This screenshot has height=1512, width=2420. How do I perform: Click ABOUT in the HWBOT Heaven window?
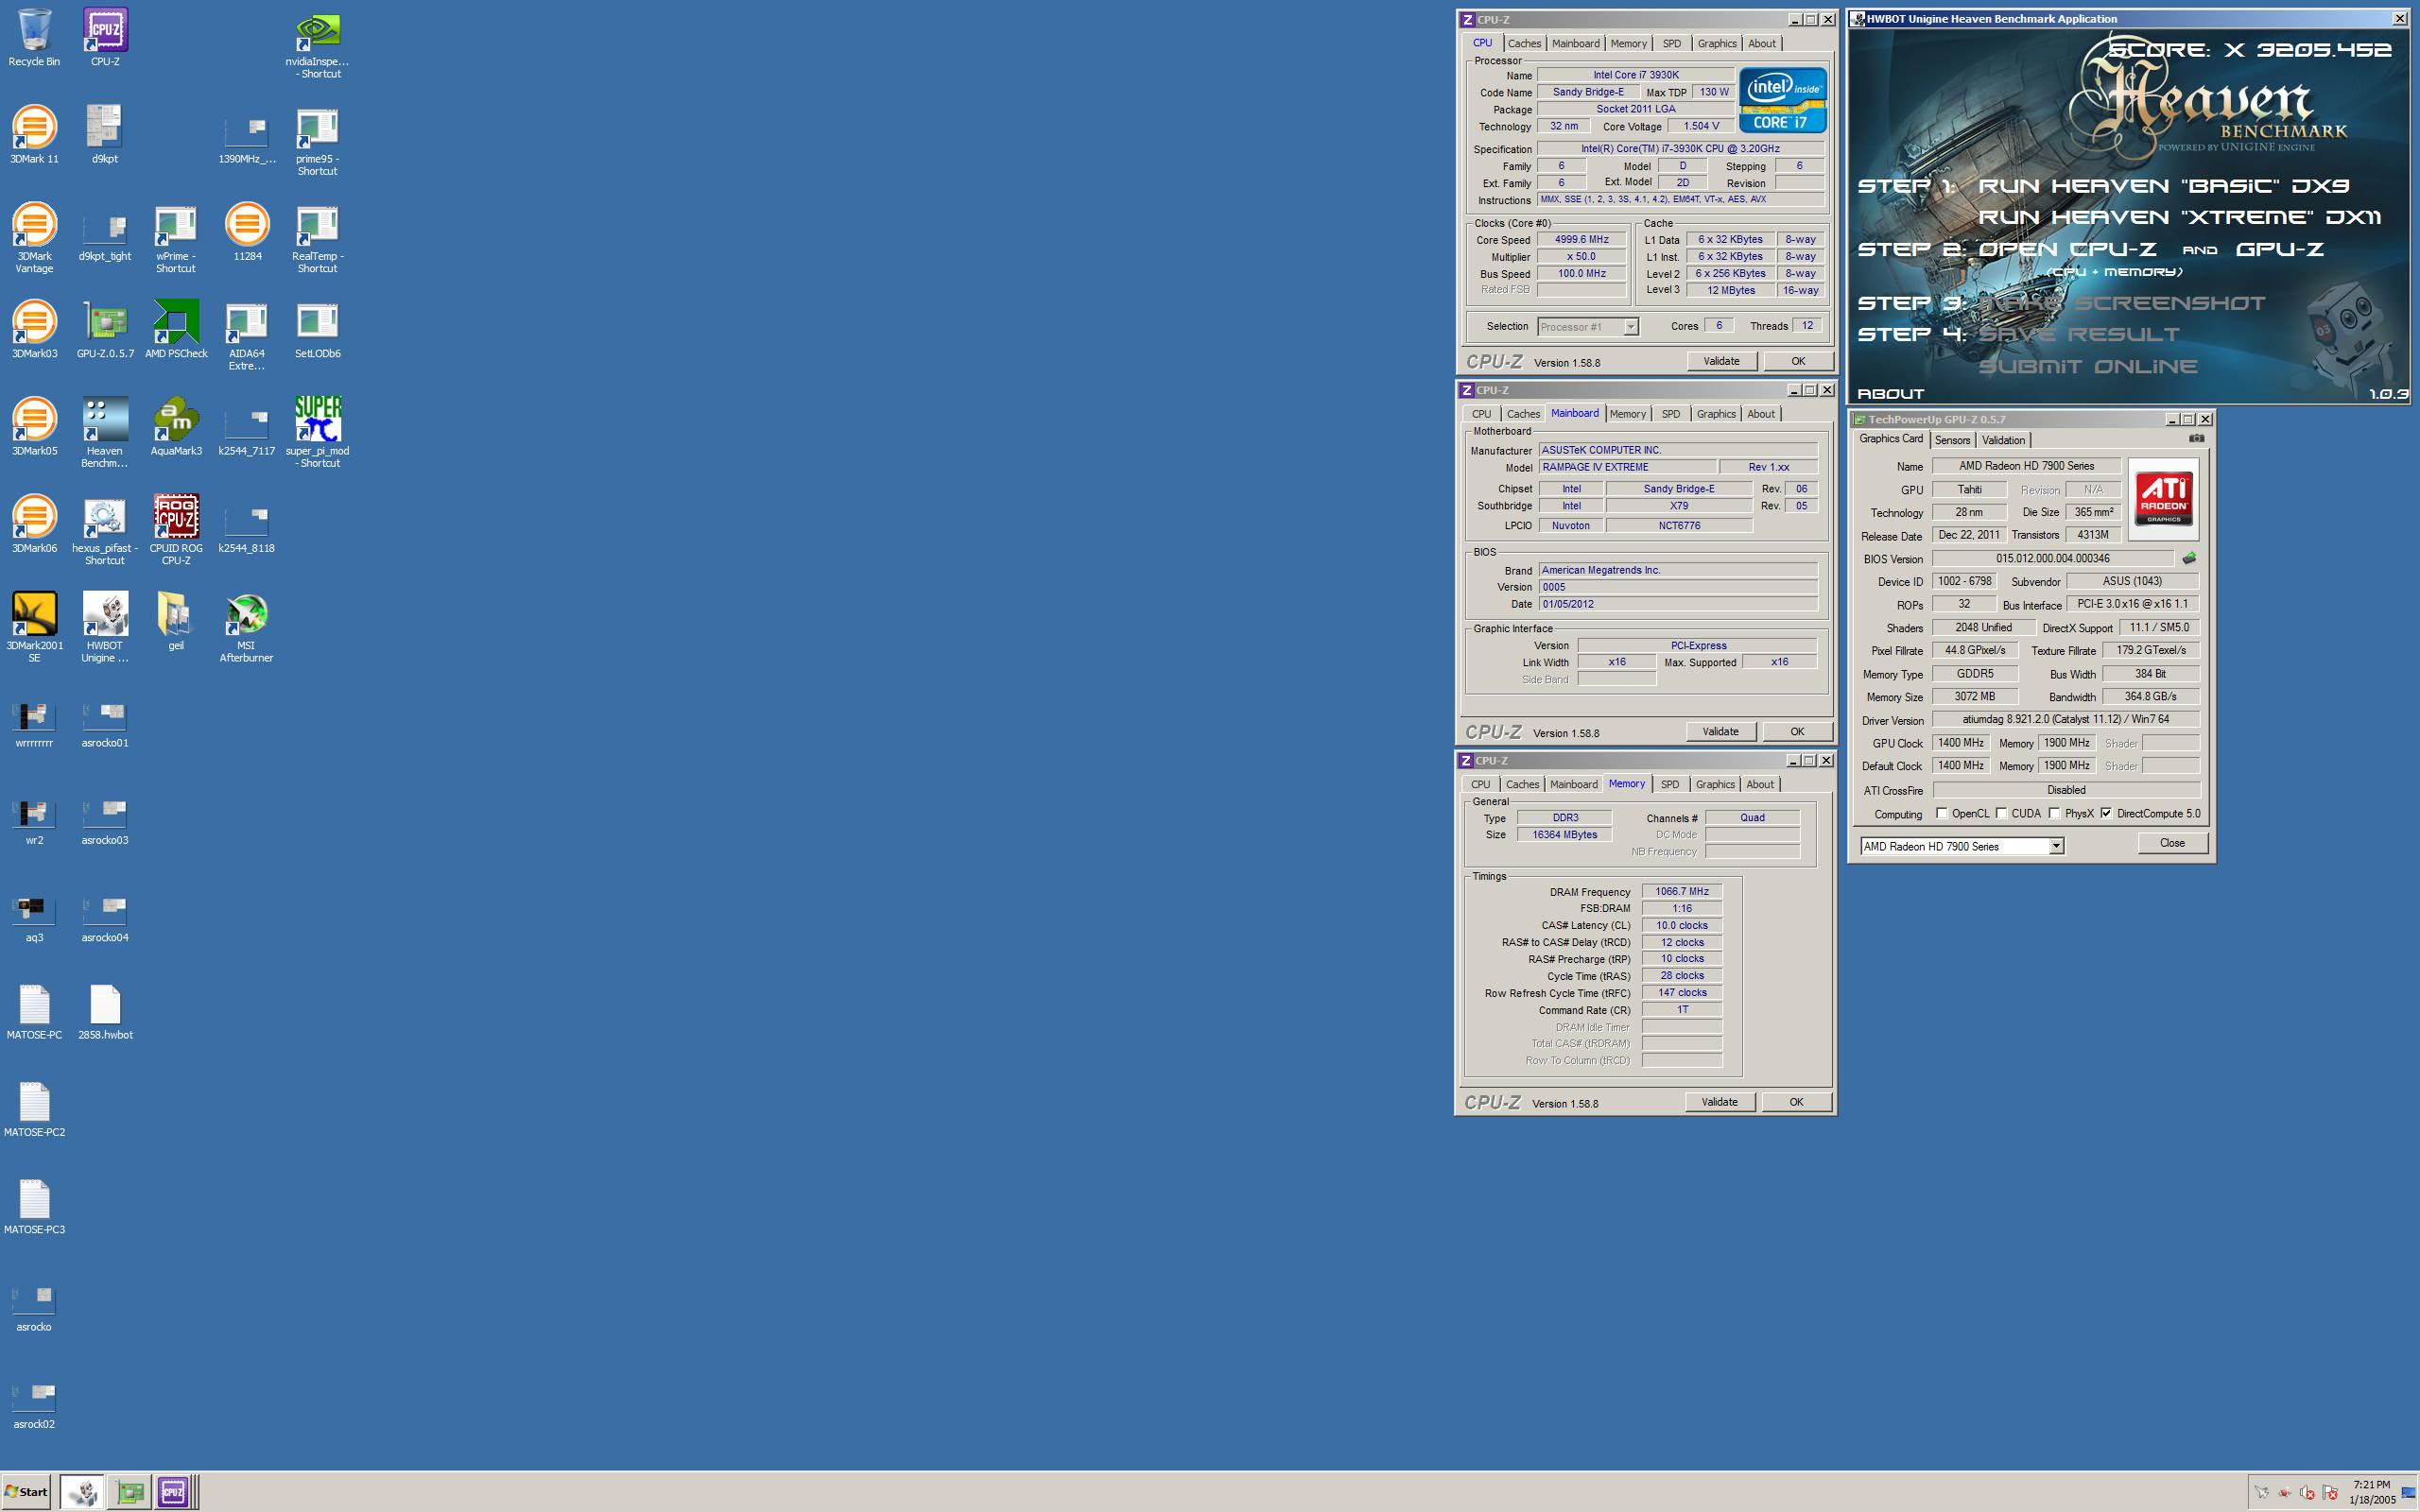click(x=1890, y=394)
